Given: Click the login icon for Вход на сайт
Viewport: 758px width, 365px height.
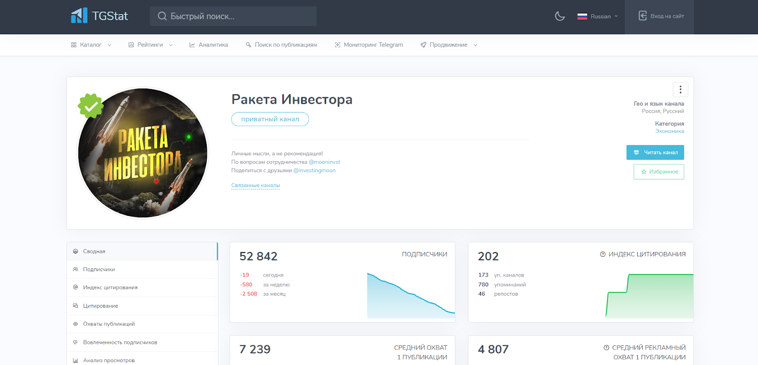Looking at the screenshot, I should click(x=643, y=16).
